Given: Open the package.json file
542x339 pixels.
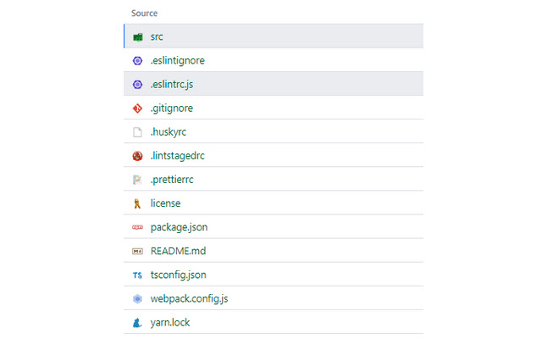Looking at the screenshot, I should pos(179,228).
